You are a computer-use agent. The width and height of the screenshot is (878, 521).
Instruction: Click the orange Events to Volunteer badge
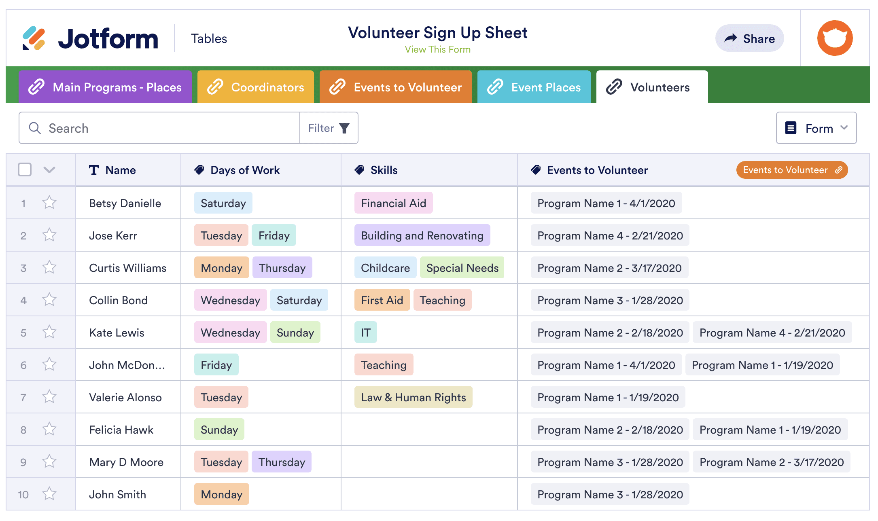792,170
